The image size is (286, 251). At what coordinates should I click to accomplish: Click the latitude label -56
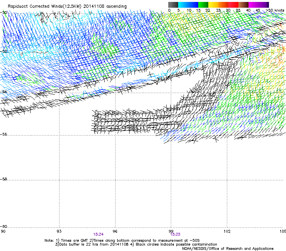(x=3, y=134)
